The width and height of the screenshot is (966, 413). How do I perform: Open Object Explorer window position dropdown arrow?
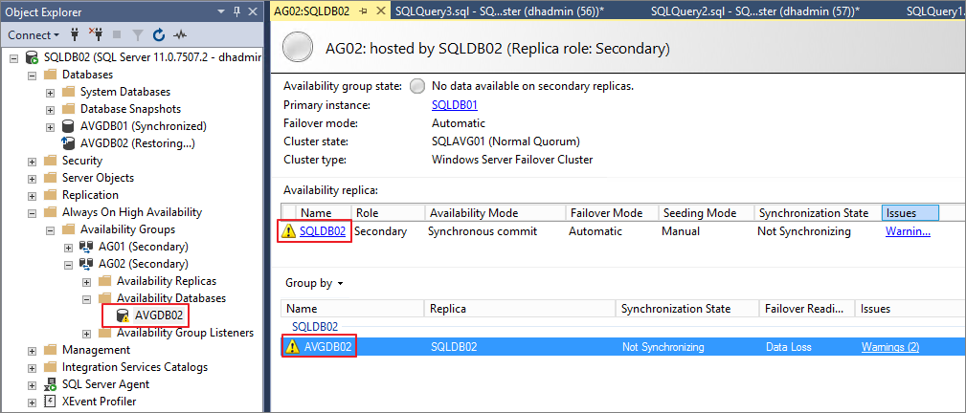(x=222, y=11)
